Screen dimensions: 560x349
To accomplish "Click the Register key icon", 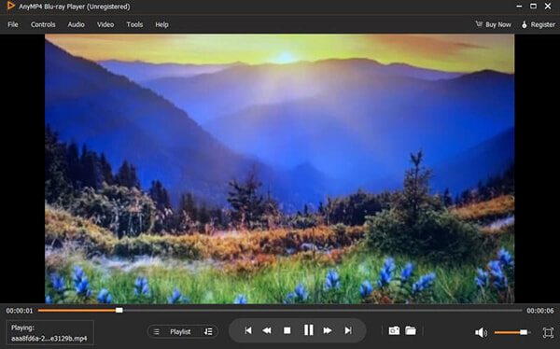I will coord(525,24).
